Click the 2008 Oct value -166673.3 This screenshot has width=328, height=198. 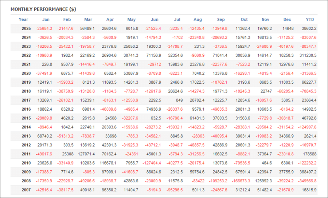pos(239,181)
